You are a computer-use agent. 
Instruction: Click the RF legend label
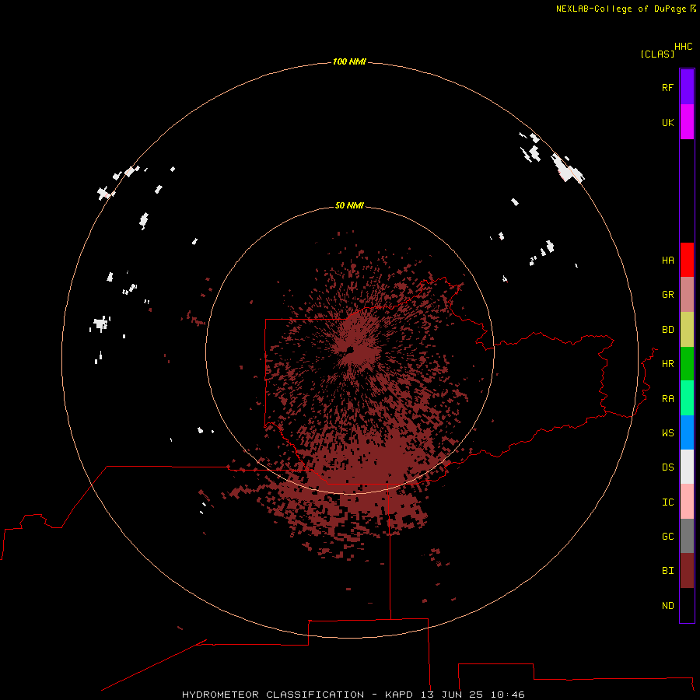[x=667, y=87]
